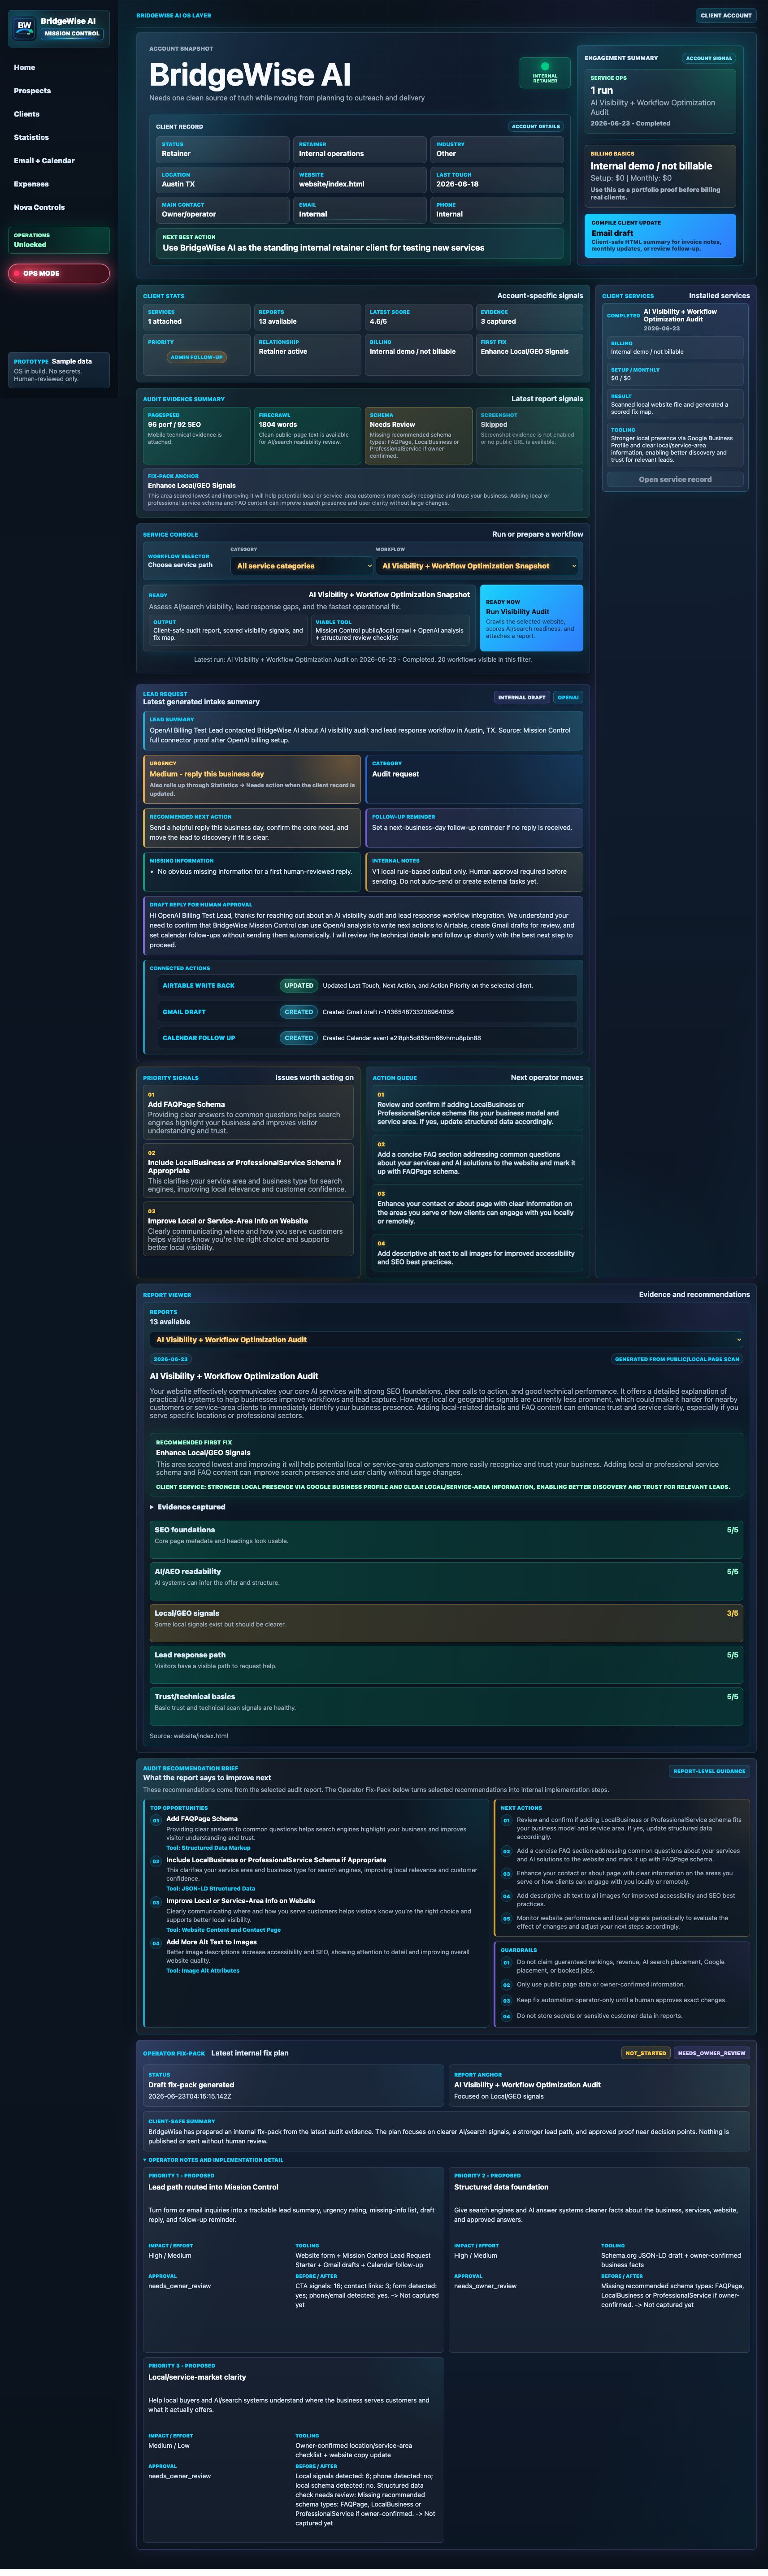
Task: Click UPDATED status pill for Airtable Write Back
Action: (299, 985)
